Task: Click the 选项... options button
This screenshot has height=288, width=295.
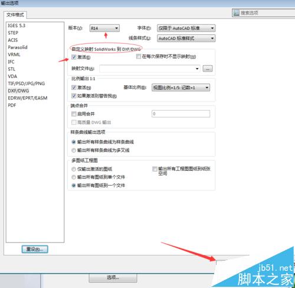Action: [113, 278]
